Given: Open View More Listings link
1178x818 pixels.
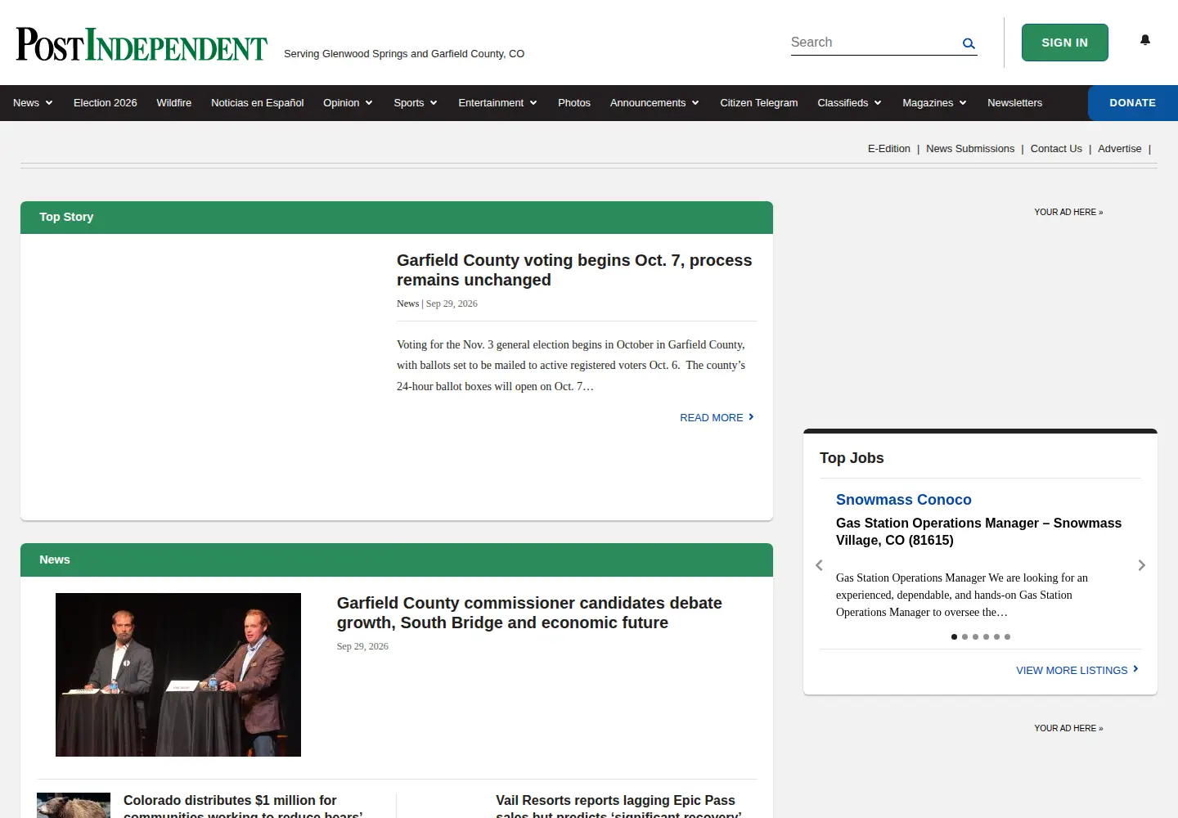Looking at the screenshot, I should coord(1077,670).
